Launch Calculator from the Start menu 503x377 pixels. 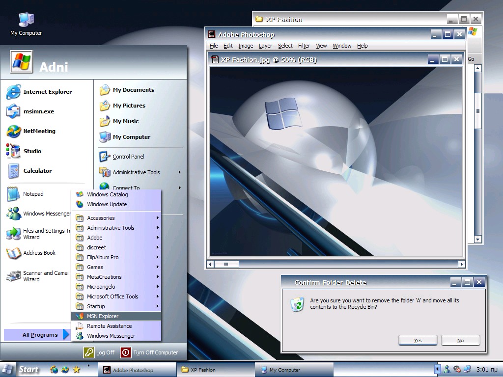tap(37, 170)
